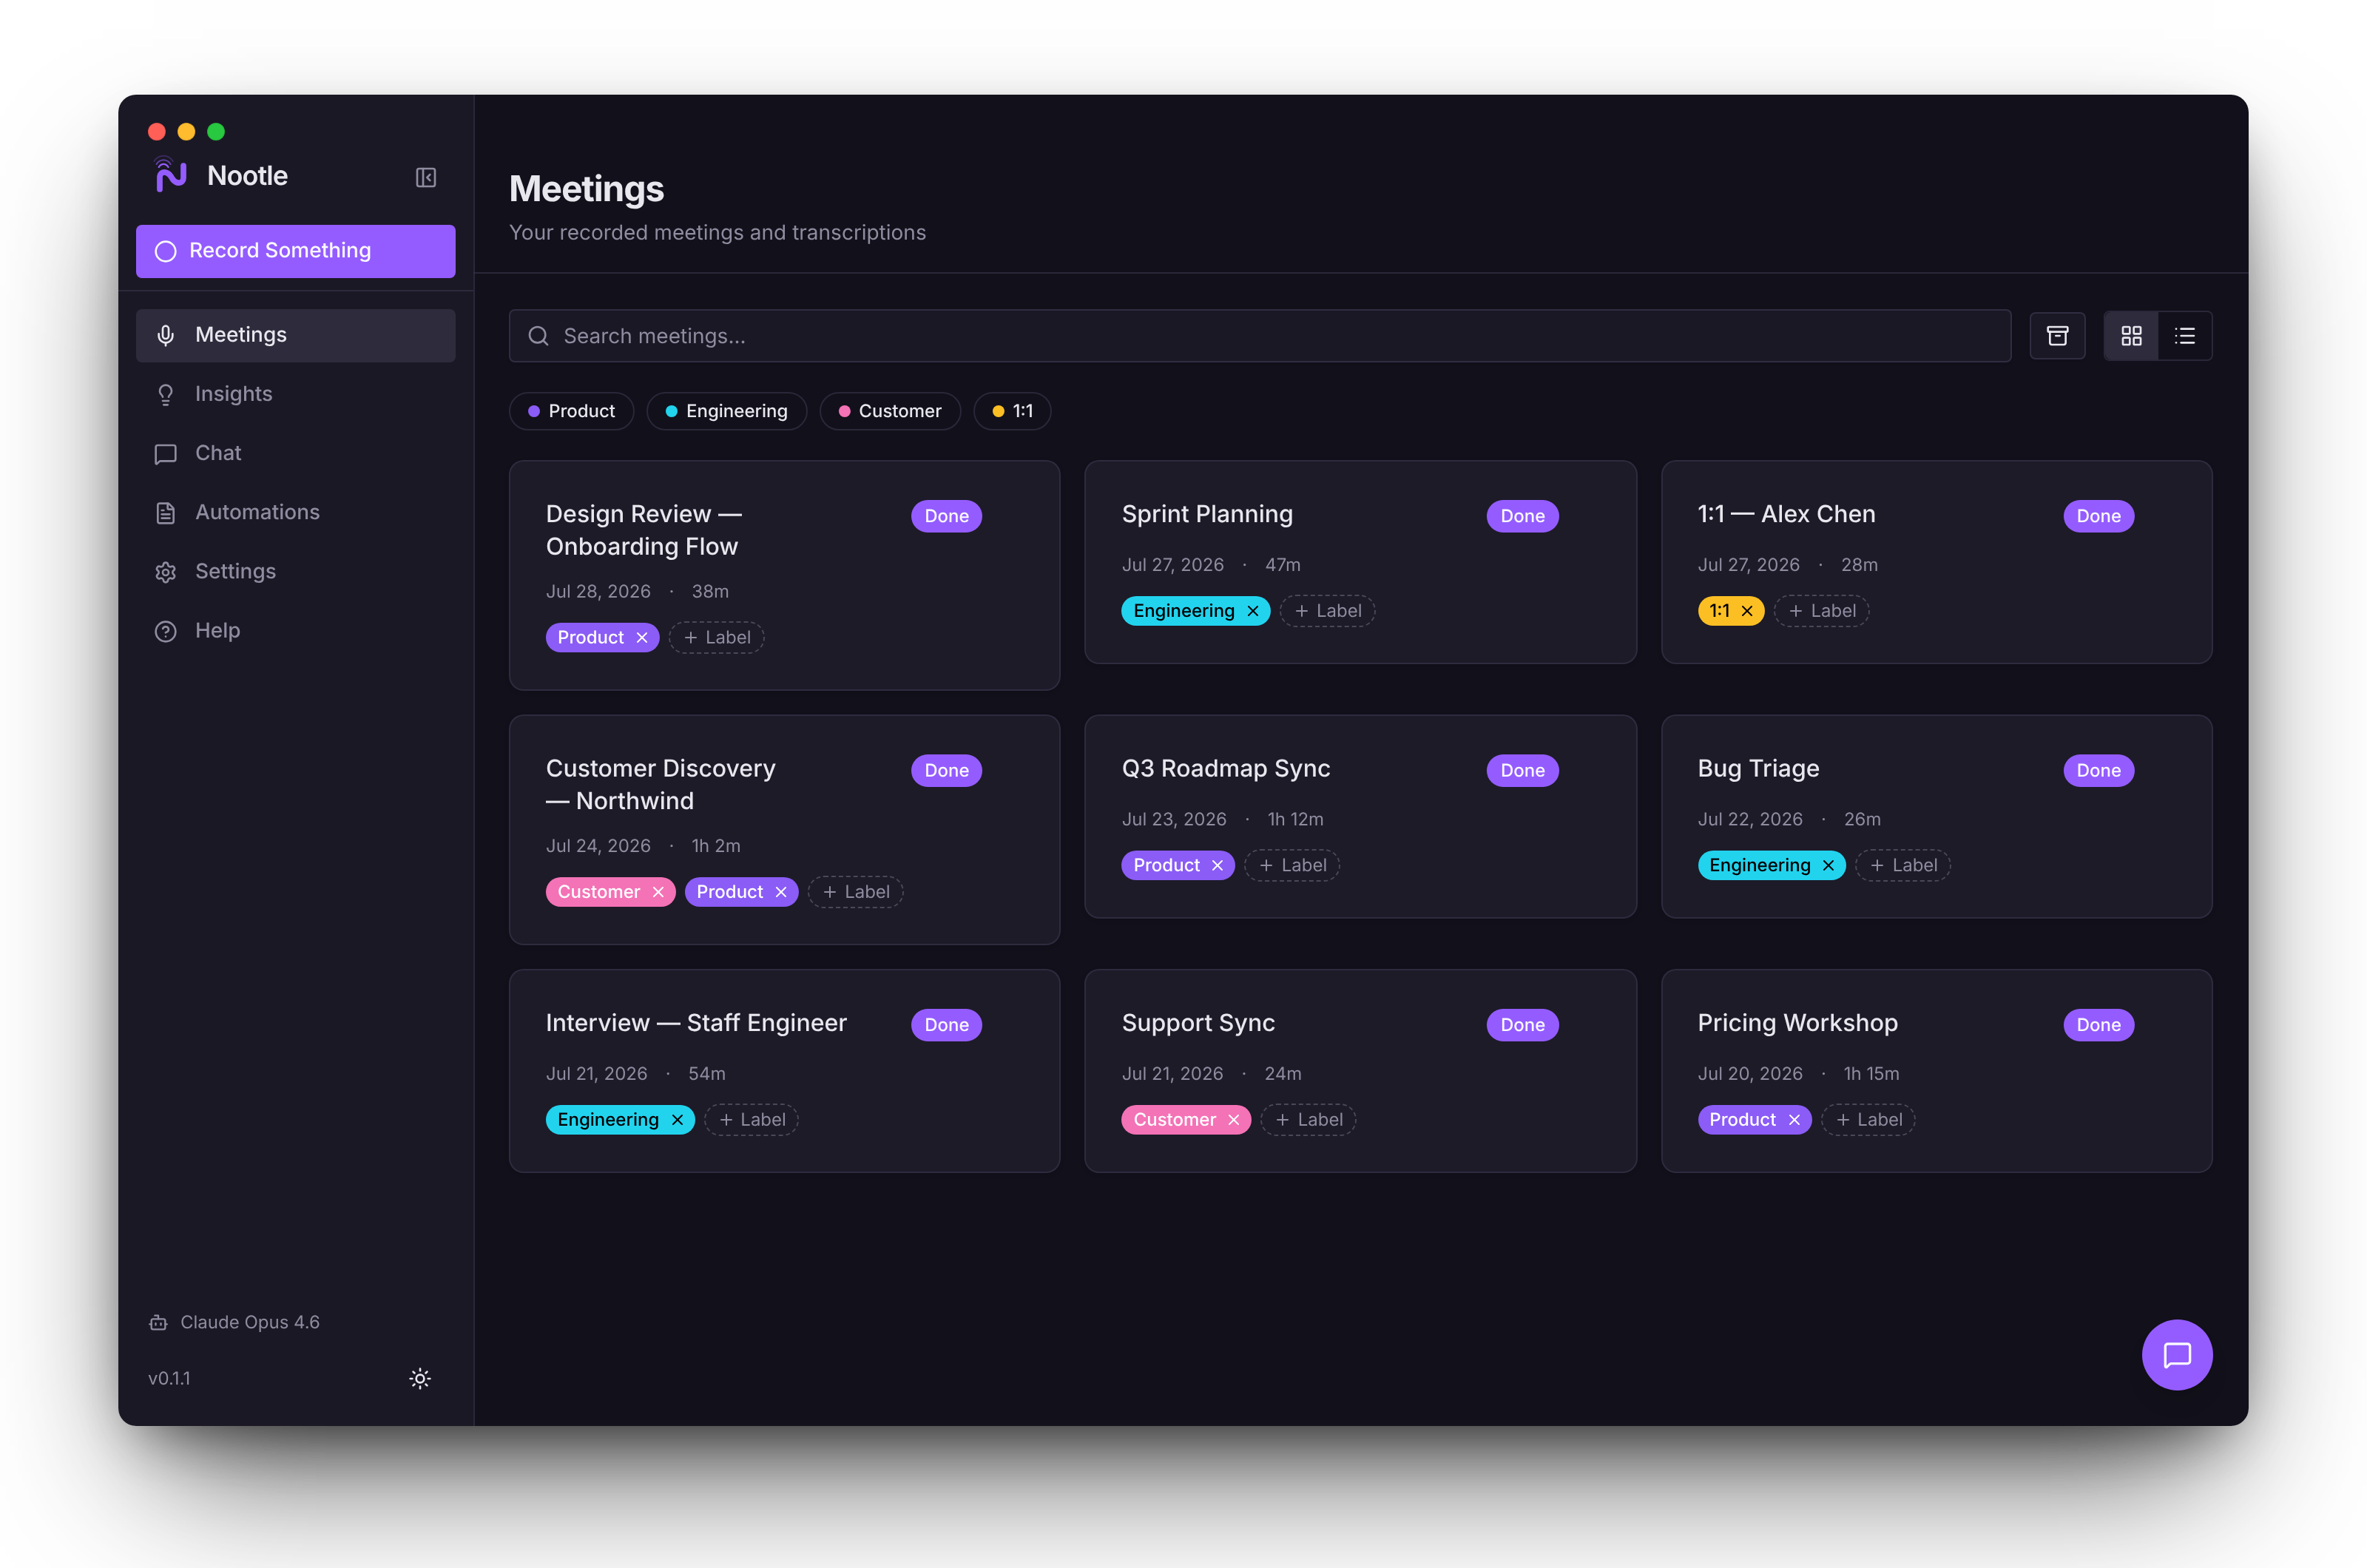The width and height of the screenshot is (2367, 1568).
Task: Focus the Search meetings field
Action: tap(1259, 336)
